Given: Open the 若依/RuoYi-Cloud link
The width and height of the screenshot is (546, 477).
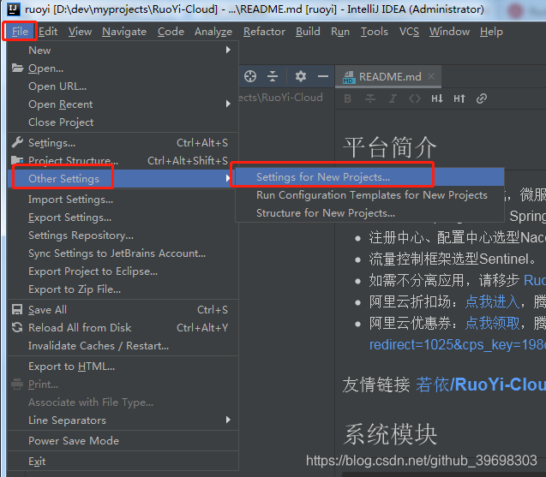Looking at the screenshot, I should click(x=481, y=385).
